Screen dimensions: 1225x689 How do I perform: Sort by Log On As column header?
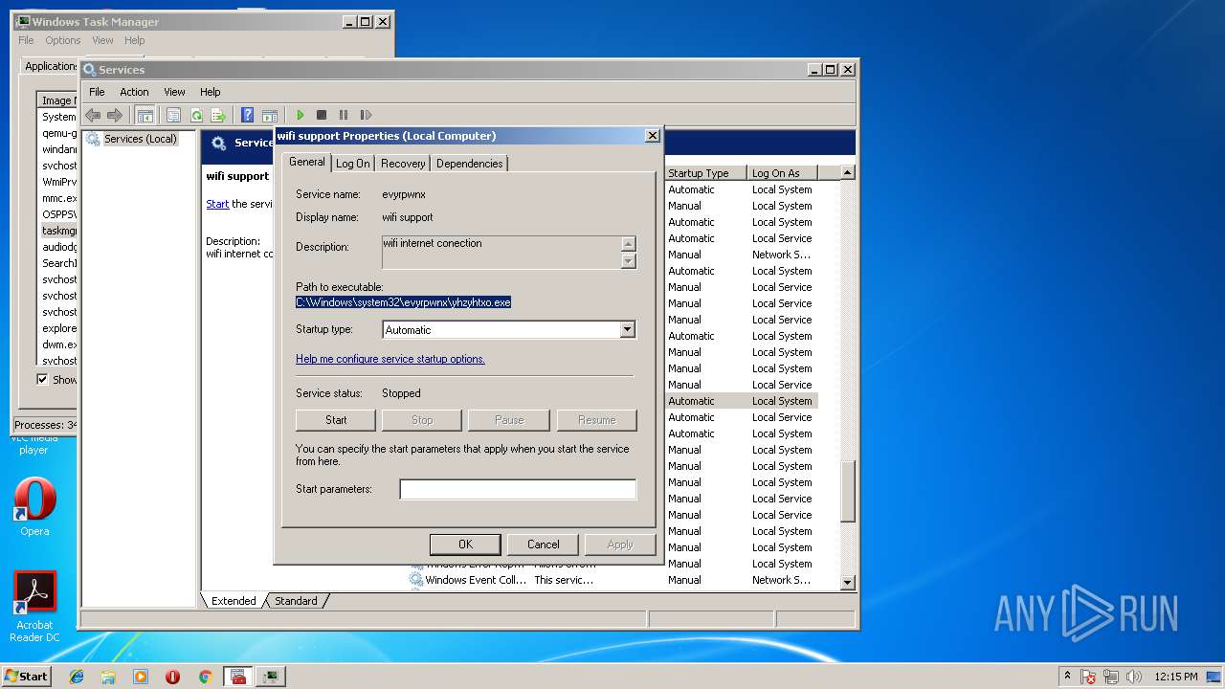pos(781,173)
